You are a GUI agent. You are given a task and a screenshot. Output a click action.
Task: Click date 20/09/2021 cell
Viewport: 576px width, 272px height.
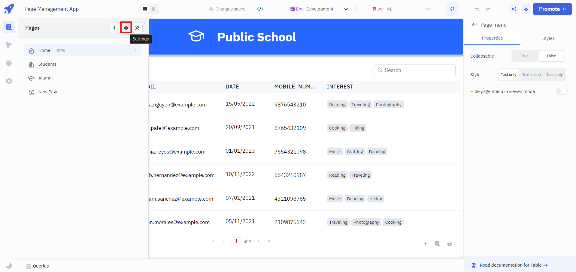coord(240,127)
